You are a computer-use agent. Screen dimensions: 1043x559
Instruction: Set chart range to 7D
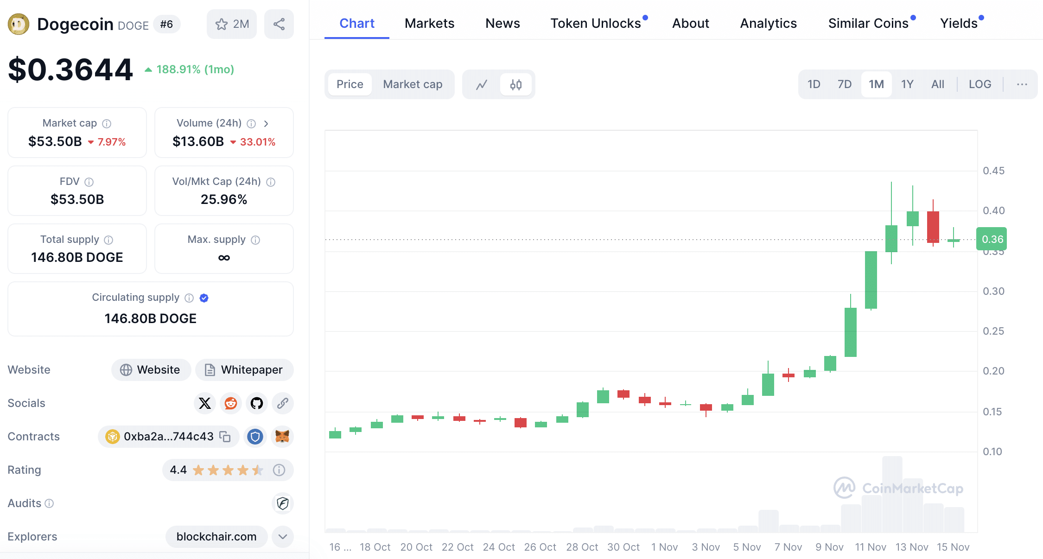click(845, 84)
